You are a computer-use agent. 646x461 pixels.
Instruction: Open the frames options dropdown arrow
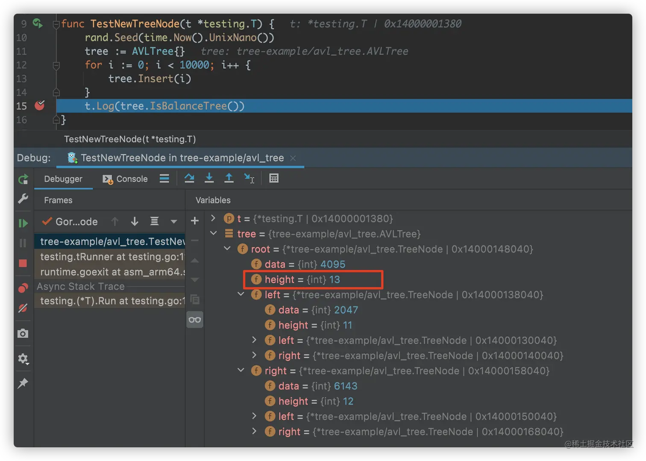(x=174, y=222)
